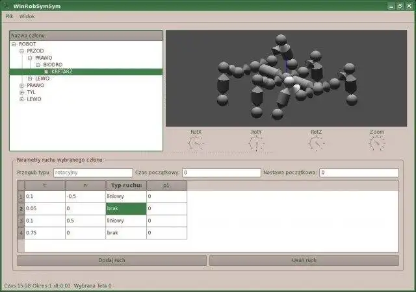Click the liniowy cell in row 1

click(126, 197)
